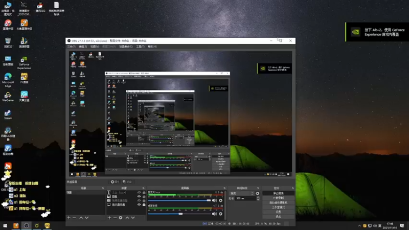The image size is (409, 230).
Task: Toggle visibility of the Text (GDI+) source
Action: pos(139,193)
